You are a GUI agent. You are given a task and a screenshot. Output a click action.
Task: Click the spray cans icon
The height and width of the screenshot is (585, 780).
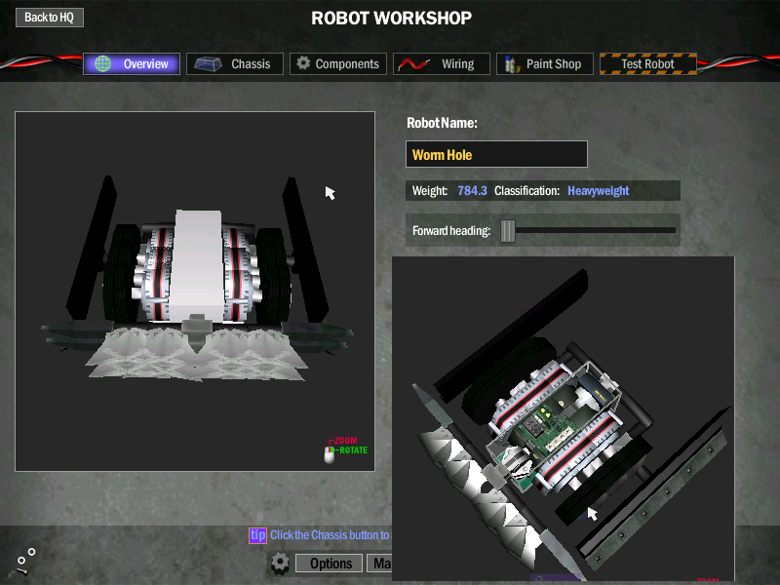[512, 64]
